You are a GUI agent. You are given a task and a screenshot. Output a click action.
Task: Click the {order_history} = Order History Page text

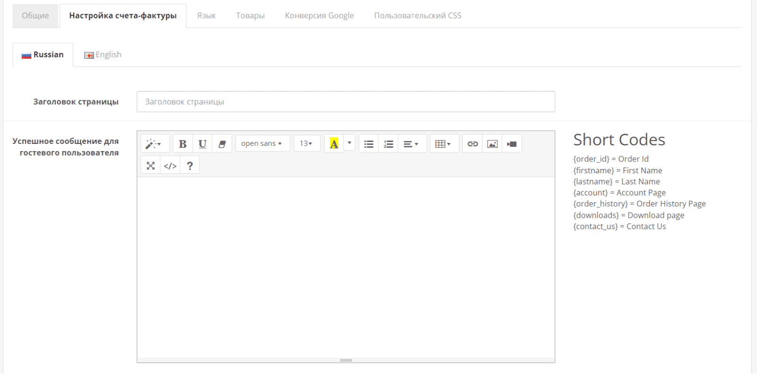point(640,204)
